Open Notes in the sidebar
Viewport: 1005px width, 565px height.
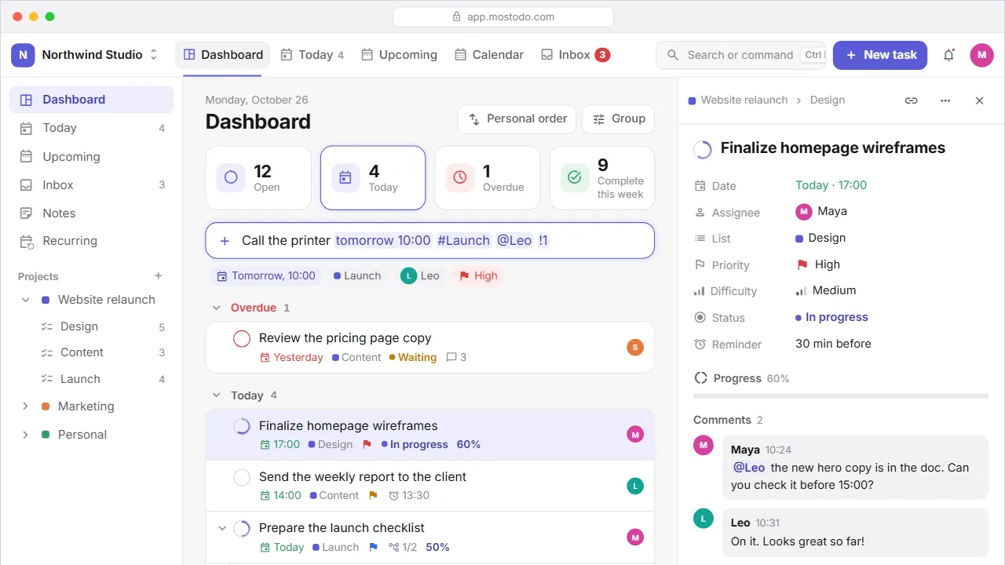tap(91, 213)
